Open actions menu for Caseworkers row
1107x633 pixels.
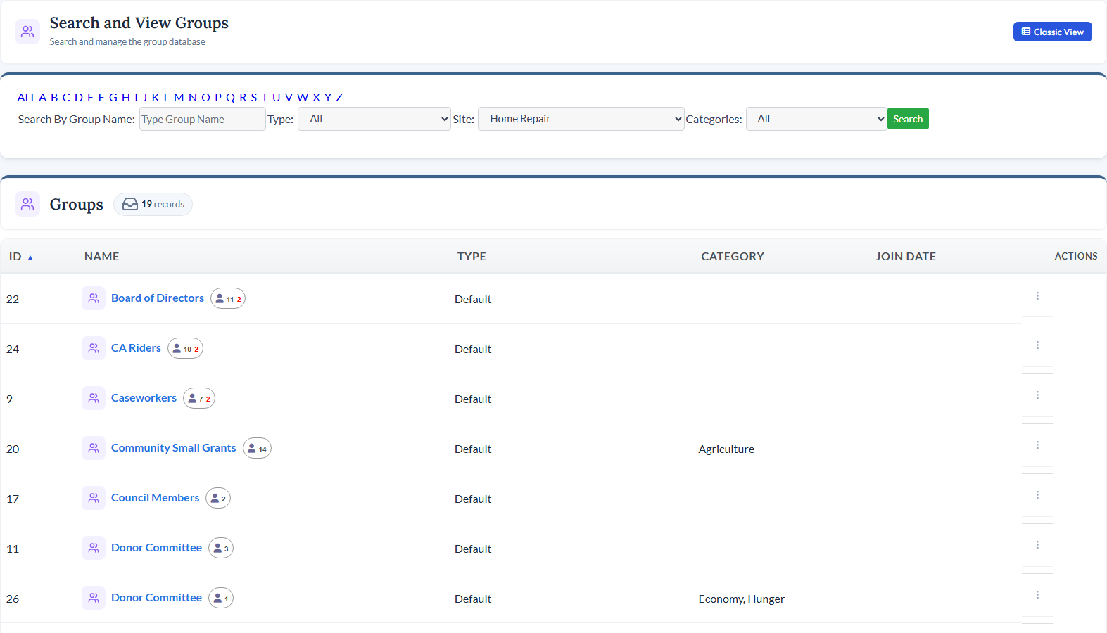coord(1037,395)
